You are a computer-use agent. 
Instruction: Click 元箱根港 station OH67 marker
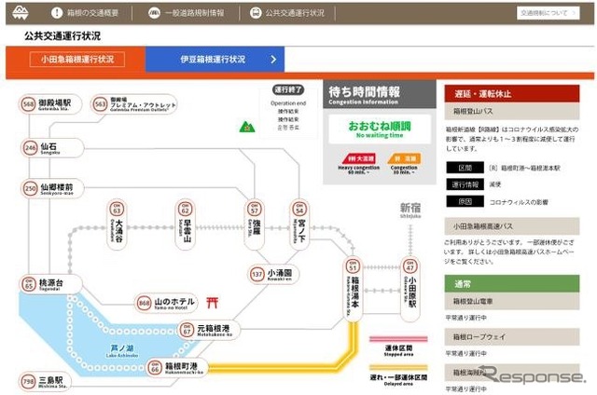tap(209, 330)
